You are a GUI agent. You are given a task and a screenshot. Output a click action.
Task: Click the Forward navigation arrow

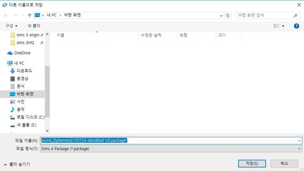click(x=15, y=15)
